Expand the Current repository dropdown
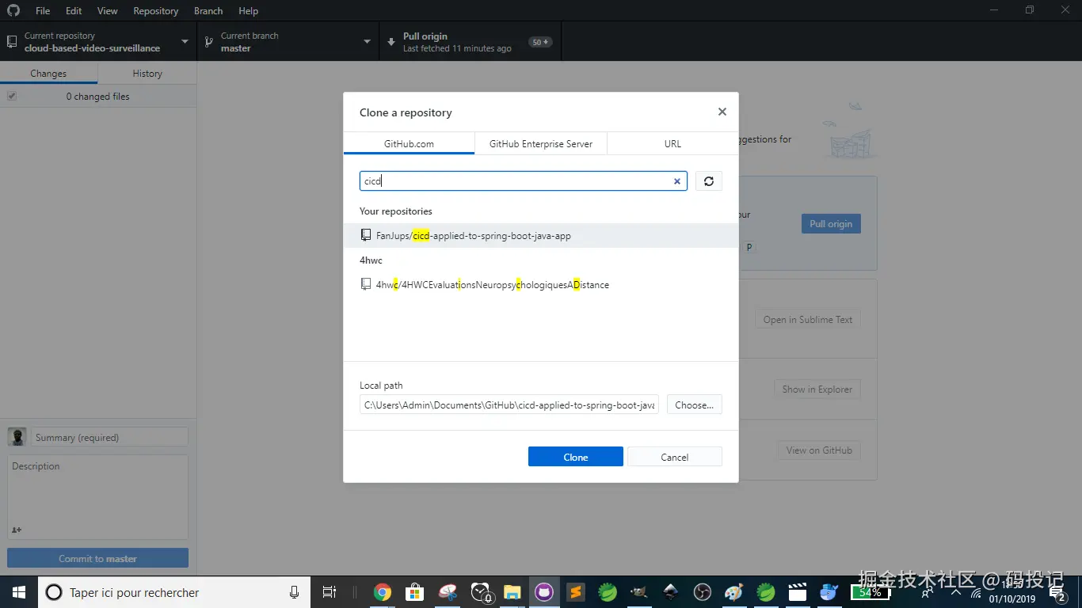Image resolution: width=1082 pixels, height=608 pixels. tap(98, 42)
